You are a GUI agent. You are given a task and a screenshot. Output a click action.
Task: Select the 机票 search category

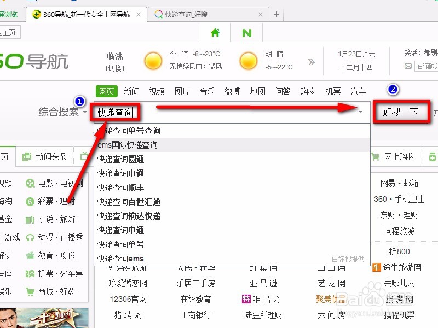click(x=333, y=91)
